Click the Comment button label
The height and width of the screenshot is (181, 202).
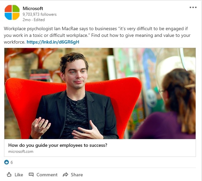pos(47,175)
